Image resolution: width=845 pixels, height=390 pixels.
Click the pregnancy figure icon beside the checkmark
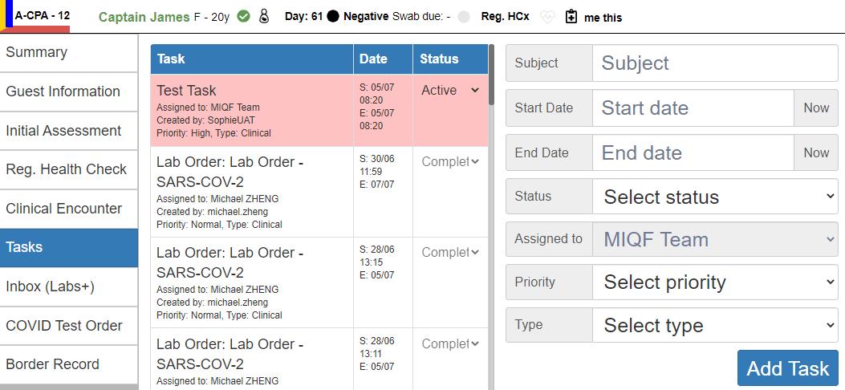coord(263,17)
